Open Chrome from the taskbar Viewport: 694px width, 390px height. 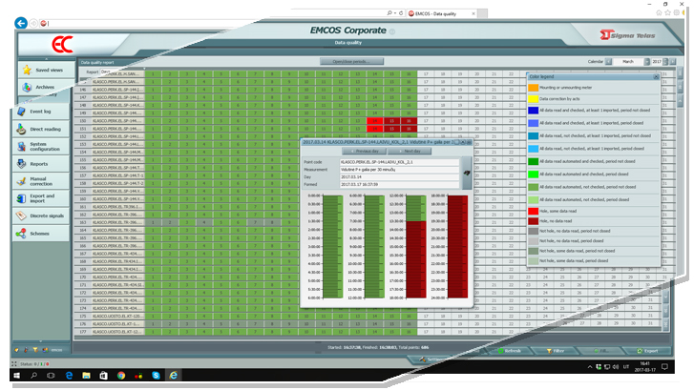(x=121, y=376)
